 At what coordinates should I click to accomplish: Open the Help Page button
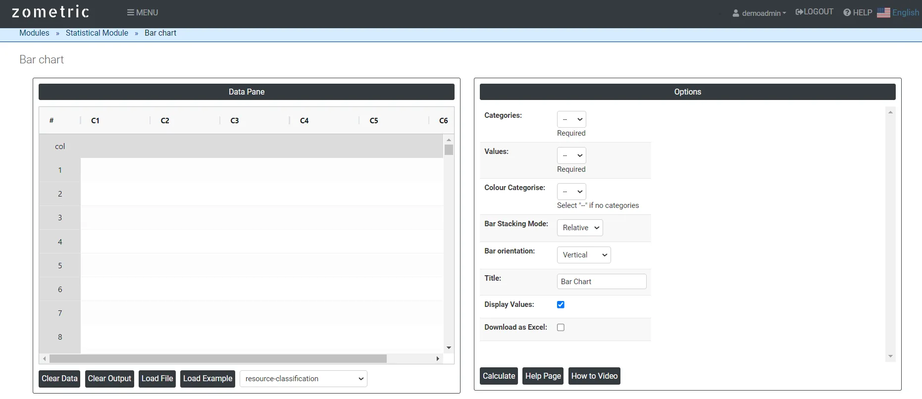click(x=543, y=376)
